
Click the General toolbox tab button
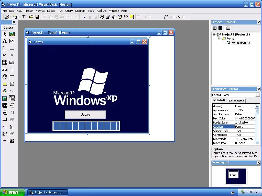pyautogui.click(x=8, y=28)
